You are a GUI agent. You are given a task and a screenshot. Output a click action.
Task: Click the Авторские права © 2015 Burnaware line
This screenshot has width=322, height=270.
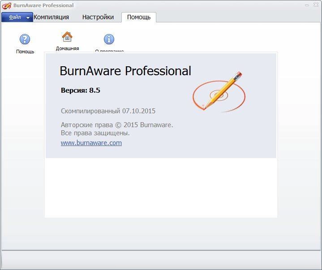[x=117, y=125]
